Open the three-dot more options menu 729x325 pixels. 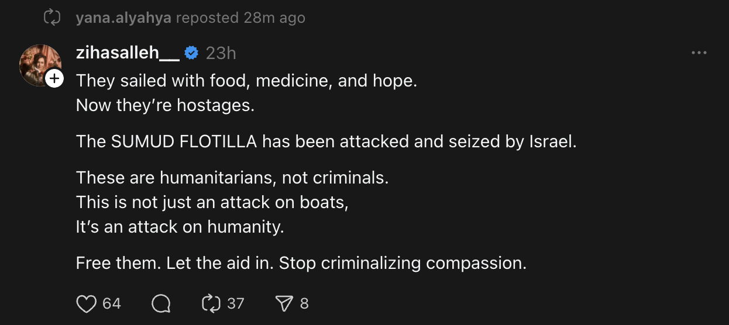pos(699,53)
